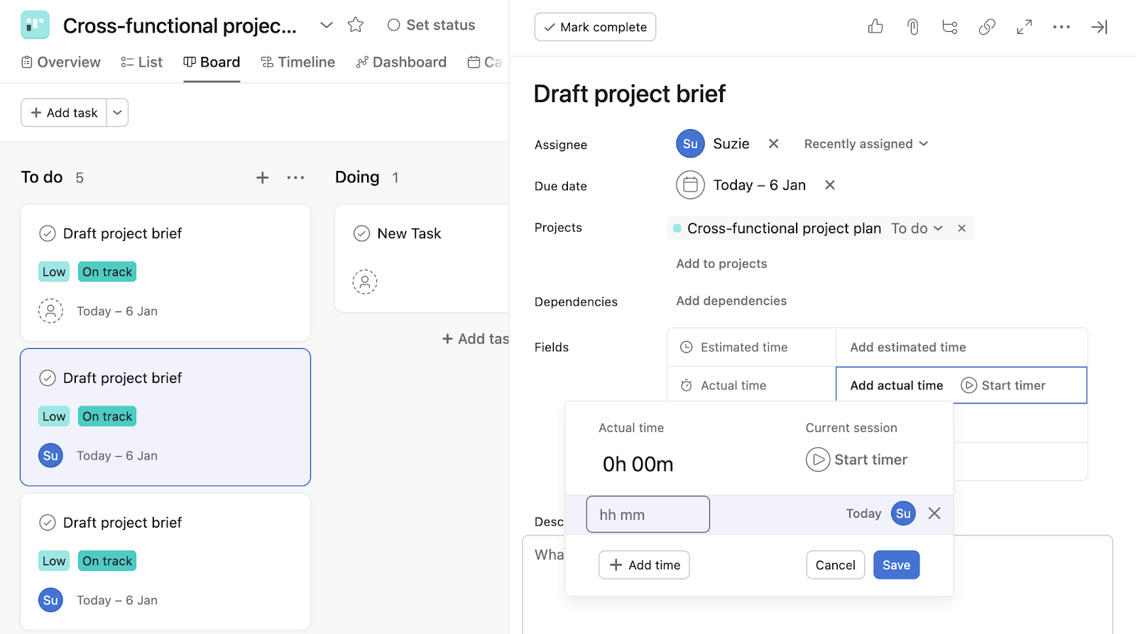
Task: Like this task with thumbs up
Action: pos(875,27)
